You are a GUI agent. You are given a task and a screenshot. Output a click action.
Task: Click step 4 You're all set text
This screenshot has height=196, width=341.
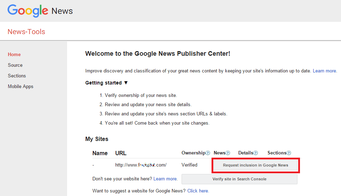[x=157, y=123]
